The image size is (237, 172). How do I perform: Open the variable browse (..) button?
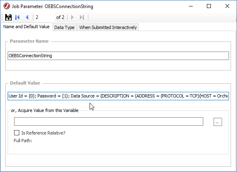point(217,122)
